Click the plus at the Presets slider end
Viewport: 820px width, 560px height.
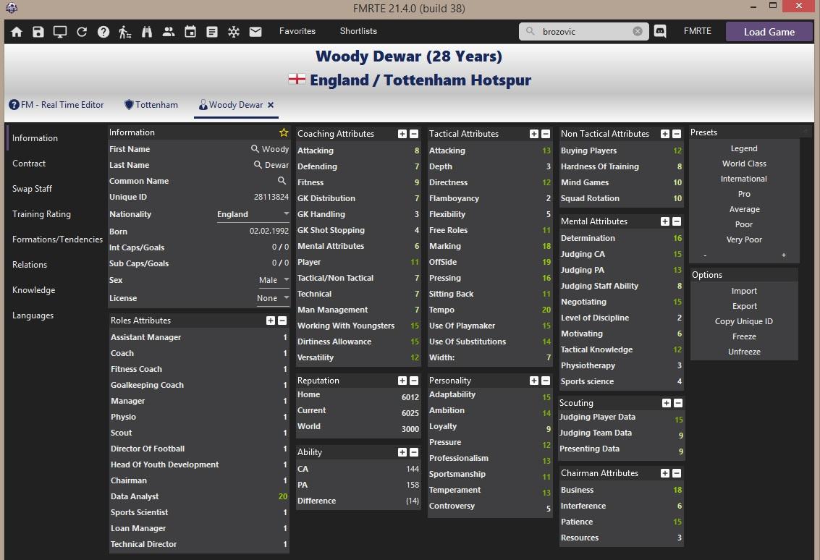click(x=783, y=255)
